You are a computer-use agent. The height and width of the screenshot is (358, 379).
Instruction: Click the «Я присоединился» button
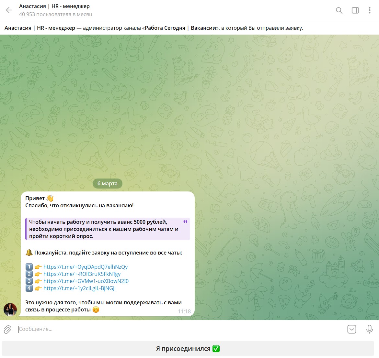[188, 349]
